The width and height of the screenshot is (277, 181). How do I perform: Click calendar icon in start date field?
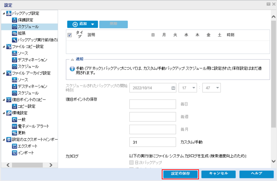173,88
